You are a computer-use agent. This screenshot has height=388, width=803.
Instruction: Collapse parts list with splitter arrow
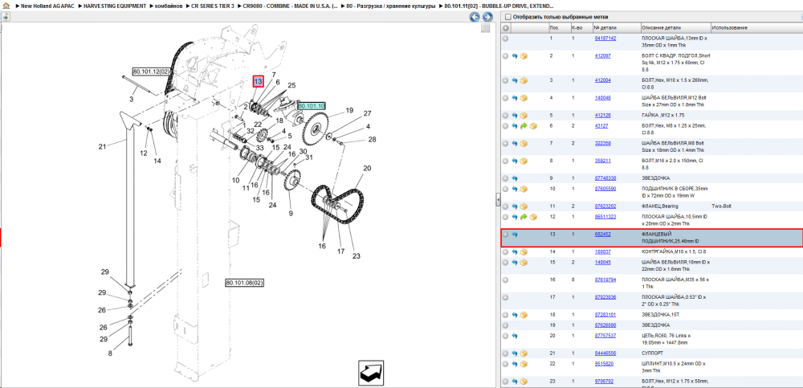(497, 200)
